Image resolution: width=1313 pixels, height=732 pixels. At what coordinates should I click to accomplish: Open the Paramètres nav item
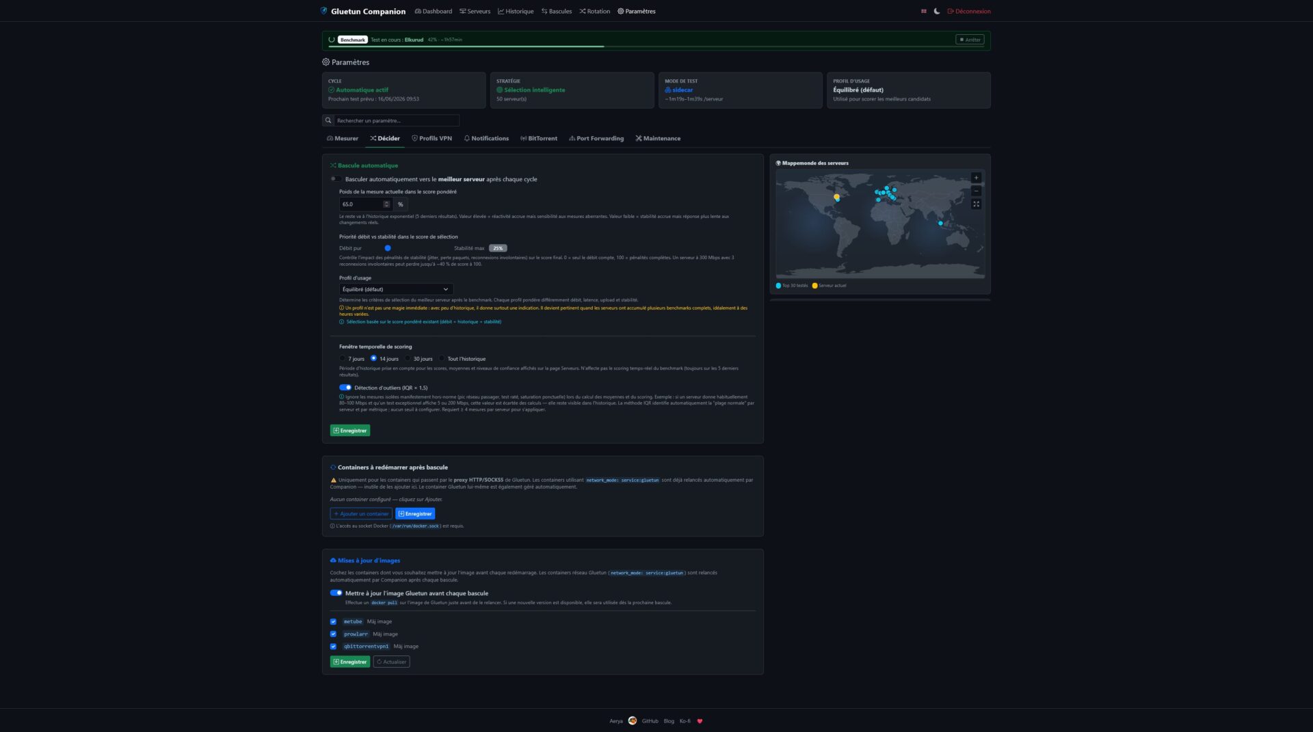click(x=637, y=11)
